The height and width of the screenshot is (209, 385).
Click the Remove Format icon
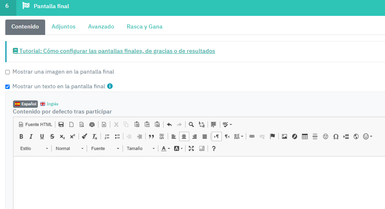95,136
